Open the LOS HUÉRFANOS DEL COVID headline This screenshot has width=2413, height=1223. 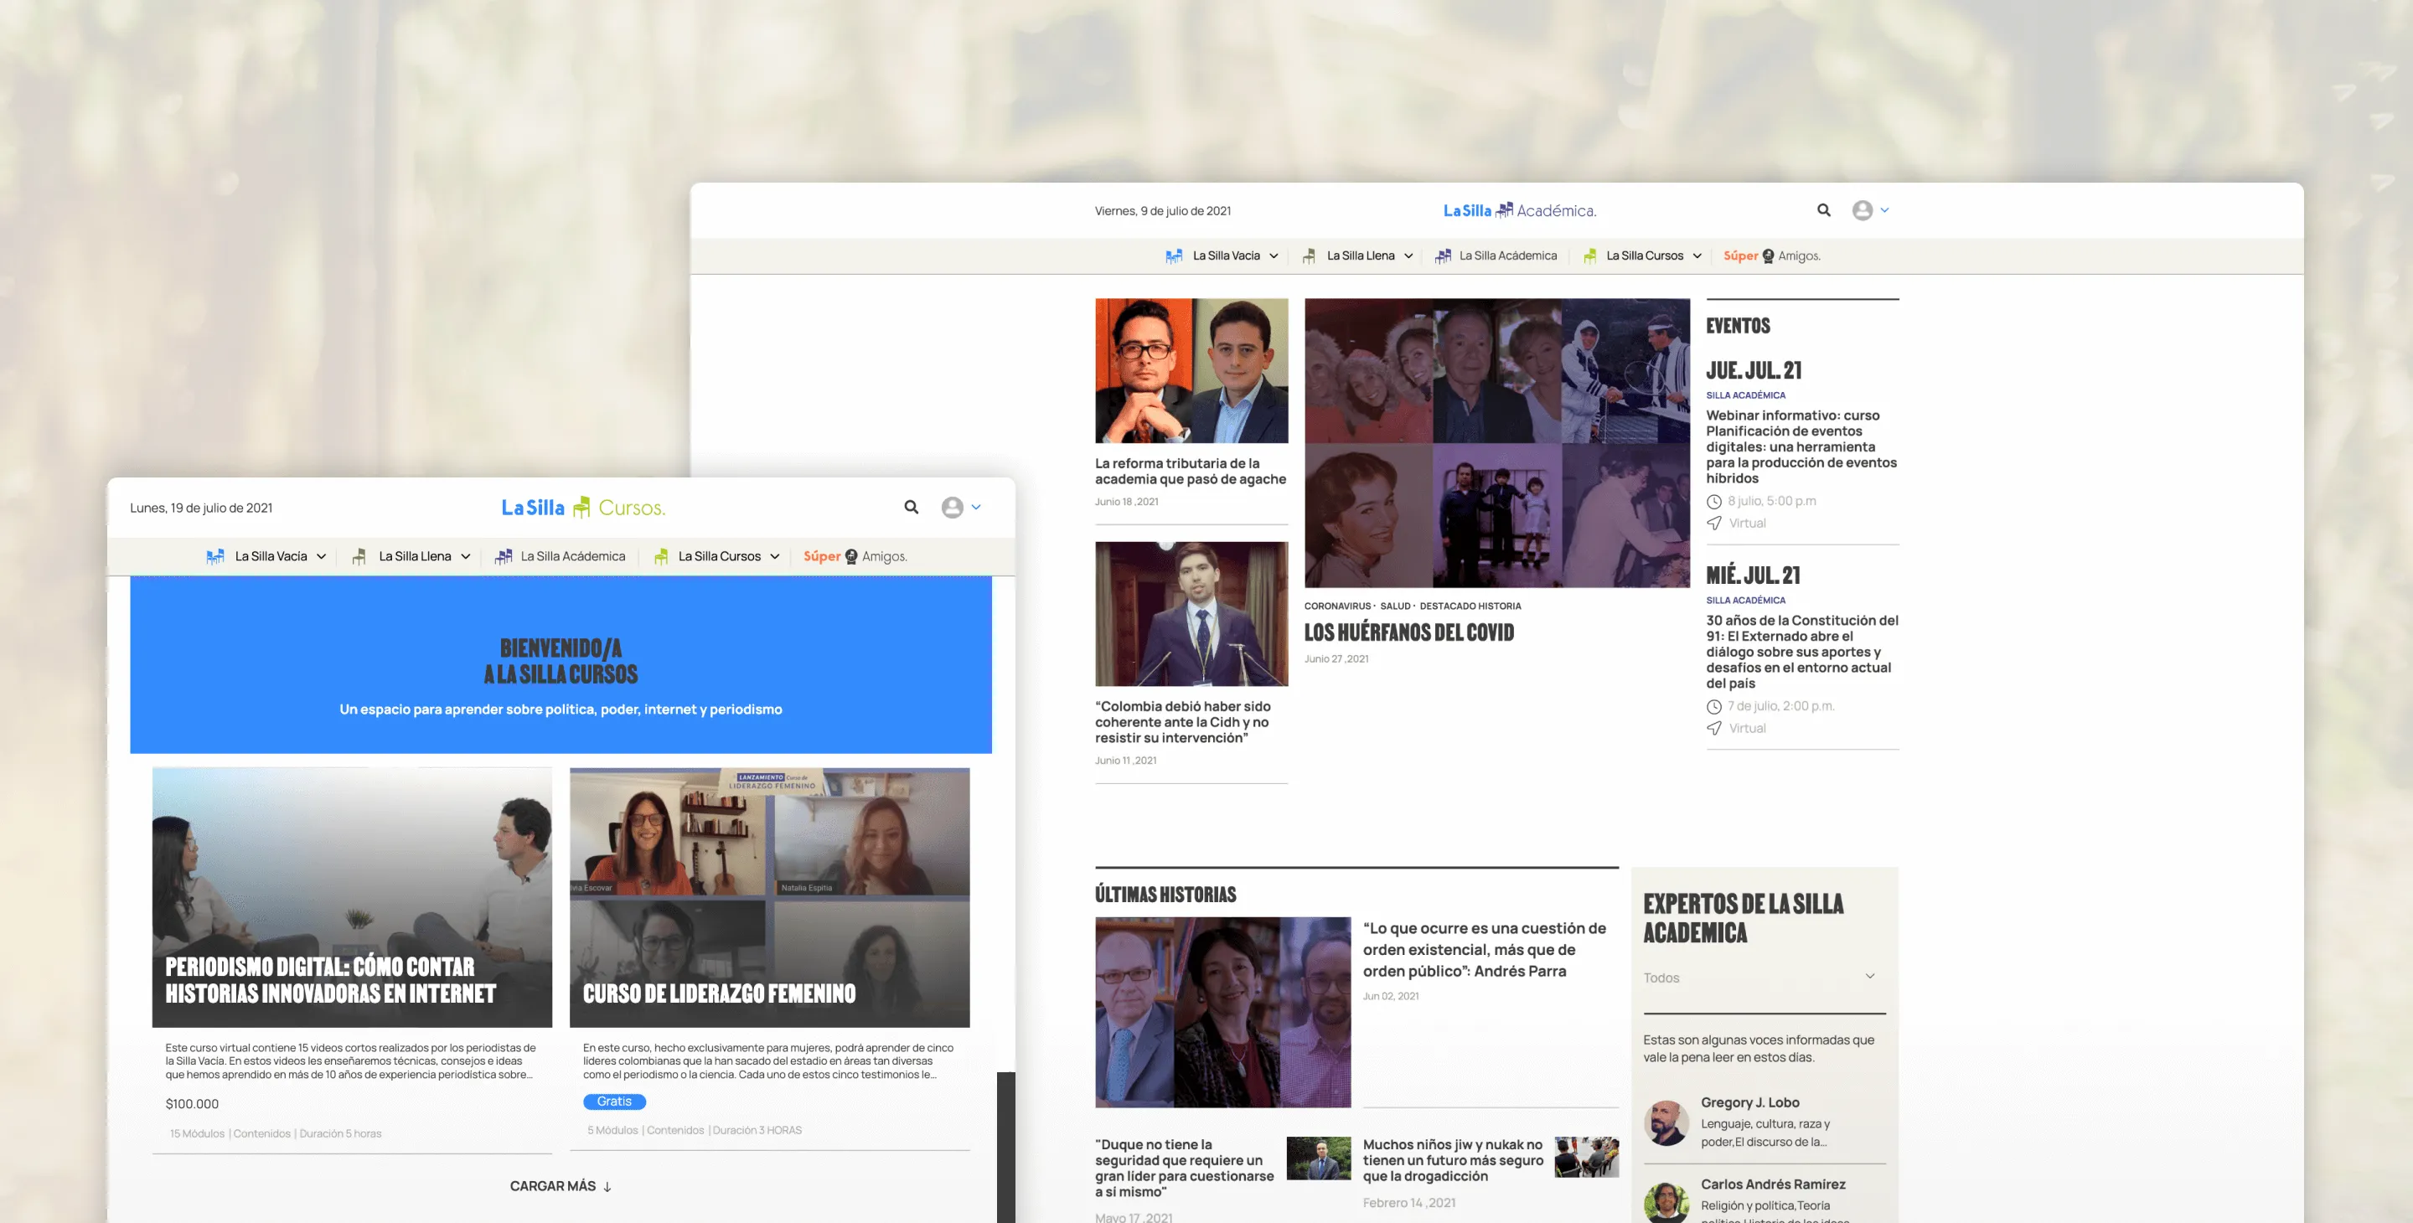(1408, 633)
